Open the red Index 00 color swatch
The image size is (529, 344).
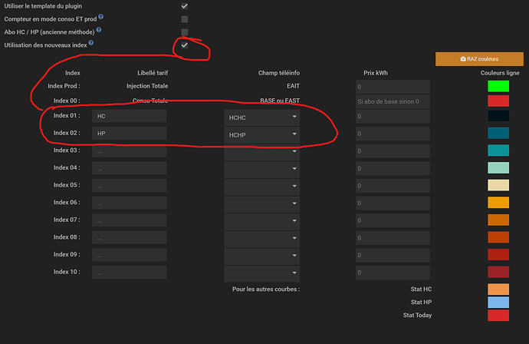point(498,101)
